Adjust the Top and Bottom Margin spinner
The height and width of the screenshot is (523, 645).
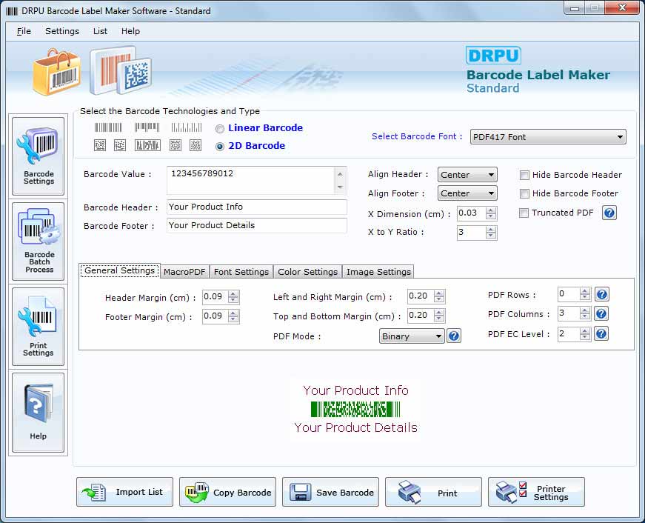pyautogui.click(x=439, y=315)
